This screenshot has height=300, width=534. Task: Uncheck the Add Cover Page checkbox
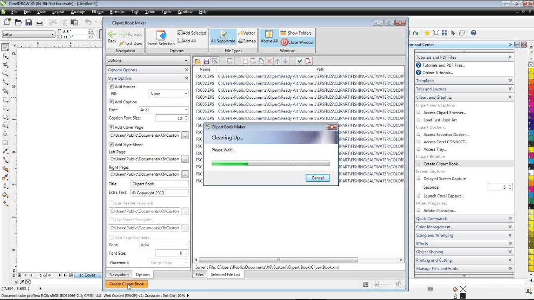point(111,127)
